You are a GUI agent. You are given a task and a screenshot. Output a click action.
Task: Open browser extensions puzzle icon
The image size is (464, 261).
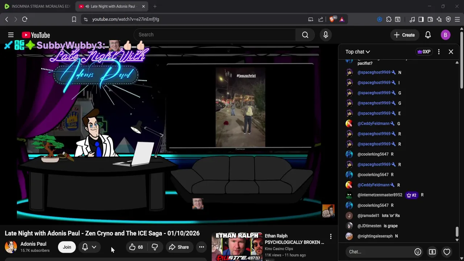point(389,19)
